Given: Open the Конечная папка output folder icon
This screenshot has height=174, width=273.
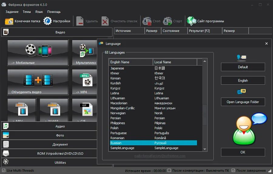Looking at the screenshot, I should coord(9,21).
